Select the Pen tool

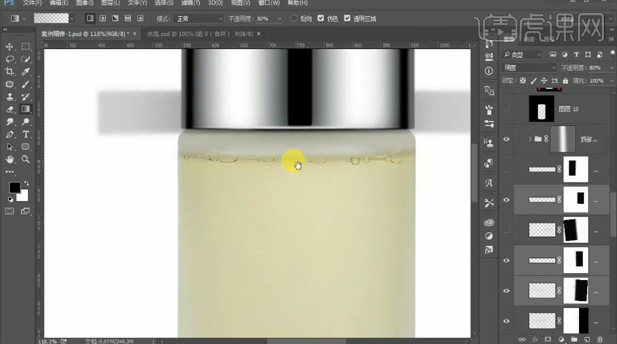click(x=9, y=134)
